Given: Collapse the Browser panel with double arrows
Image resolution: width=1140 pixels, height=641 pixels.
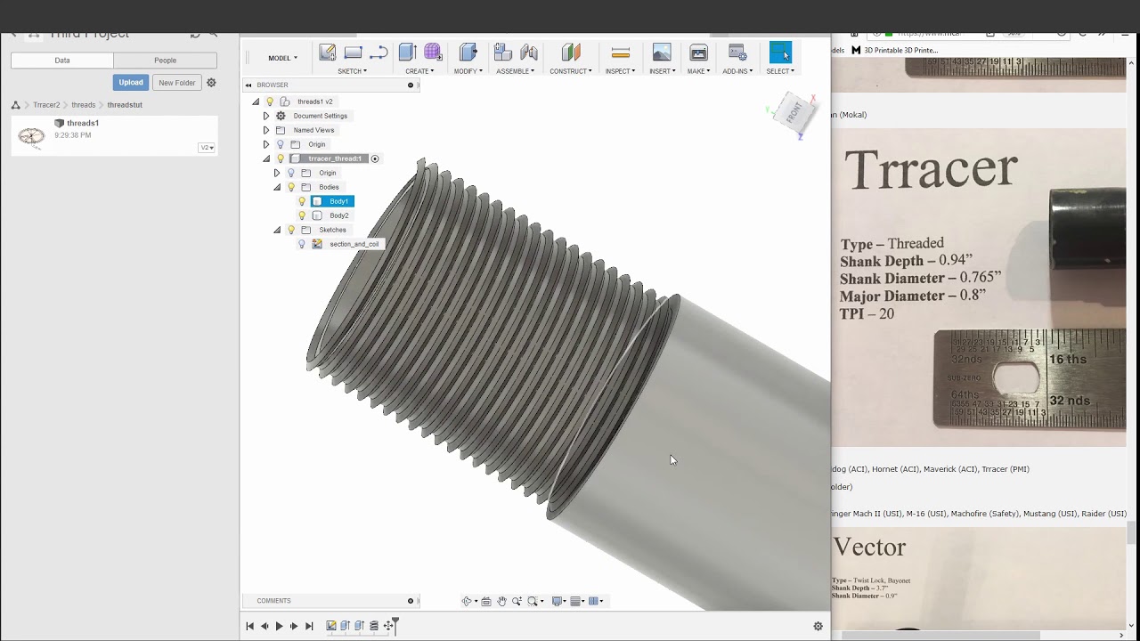Looking at the screenshot, I should [248, 85].
